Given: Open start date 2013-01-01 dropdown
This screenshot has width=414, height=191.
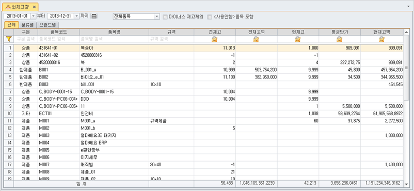Looking at the screenshot, I should (x=33, y=16).
